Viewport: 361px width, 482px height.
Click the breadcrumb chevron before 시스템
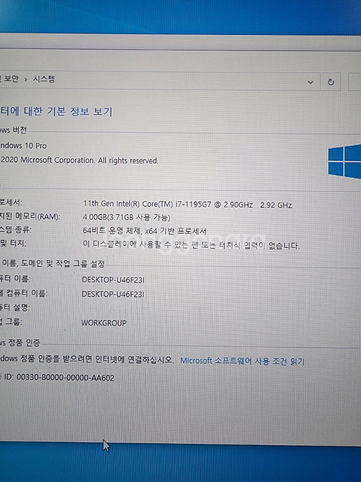point(26,80)
